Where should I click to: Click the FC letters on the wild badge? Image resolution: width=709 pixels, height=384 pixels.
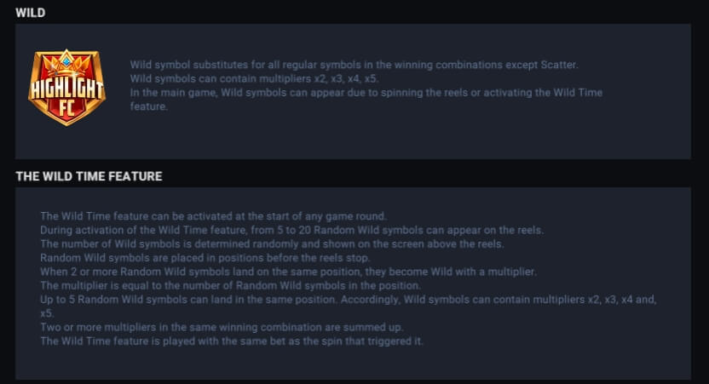click(x=66, y=108)
